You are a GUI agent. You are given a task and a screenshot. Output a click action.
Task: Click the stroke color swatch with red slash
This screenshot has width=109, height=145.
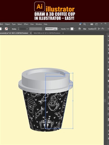click(x=6, y=29)
